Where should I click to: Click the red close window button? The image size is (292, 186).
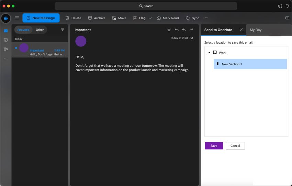(4, 6)
